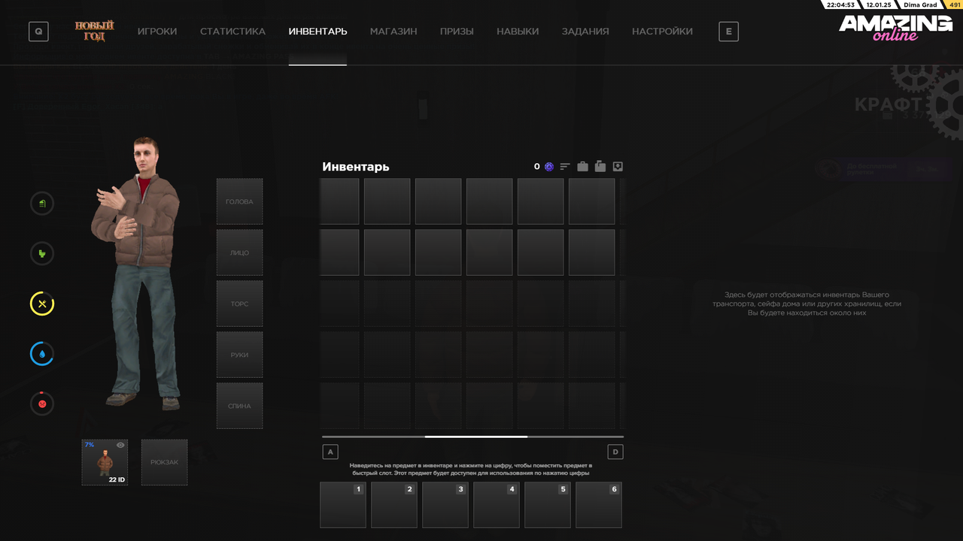
Task: Click the red angry mood indicator
Action: (42, 403)
